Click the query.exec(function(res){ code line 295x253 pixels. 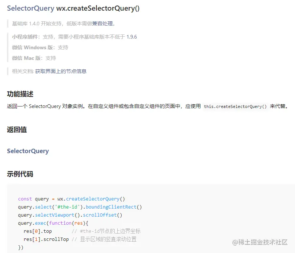pos(53,223)
